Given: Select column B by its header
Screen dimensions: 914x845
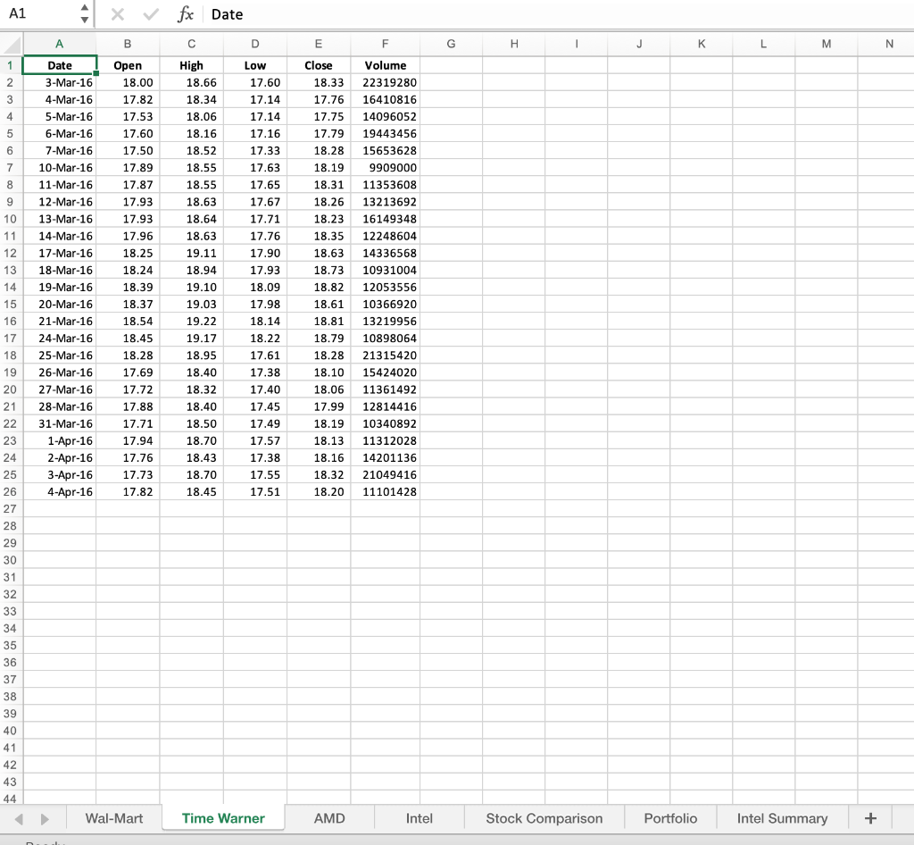Looking at the screenshot, I should 127,44.
